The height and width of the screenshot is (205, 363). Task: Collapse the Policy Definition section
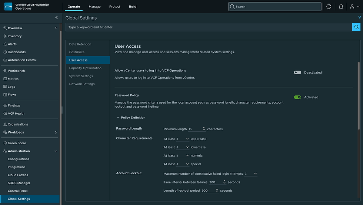[x=118, y=118]
